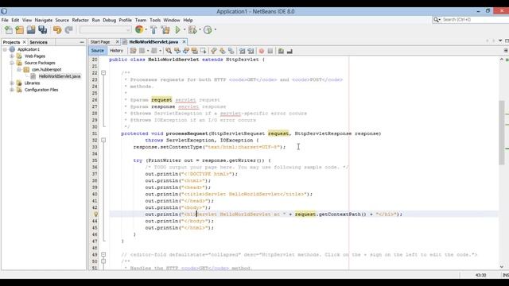Click the Save All icon
This screenshot has width=509, height=286.
click(42, 30)
